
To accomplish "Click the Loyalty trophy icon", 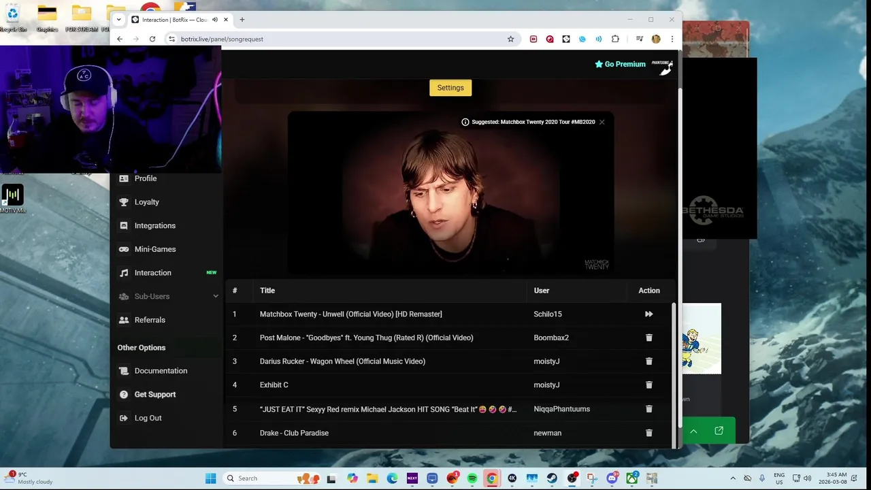I will click(x=124, y=202).
